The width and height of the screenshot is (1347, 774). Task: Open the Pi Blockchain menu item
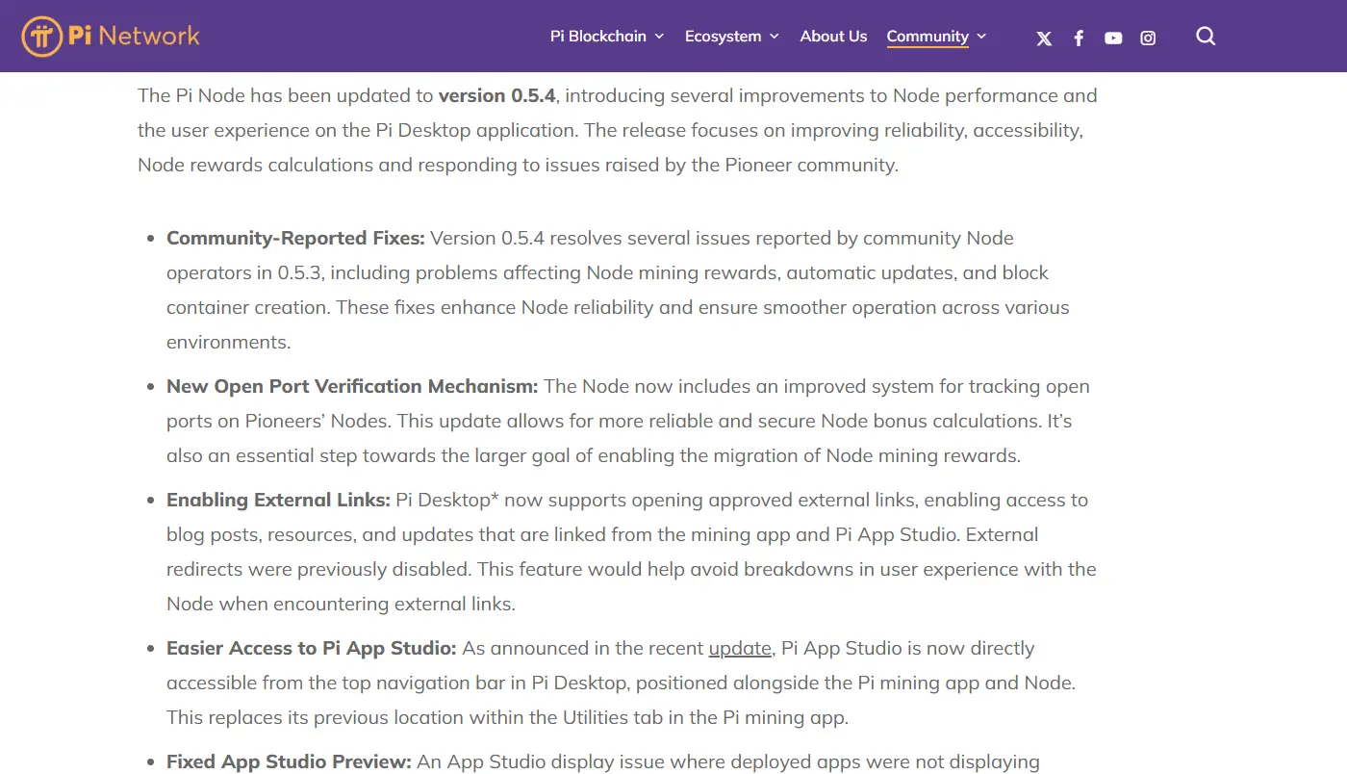click(597, 37)
